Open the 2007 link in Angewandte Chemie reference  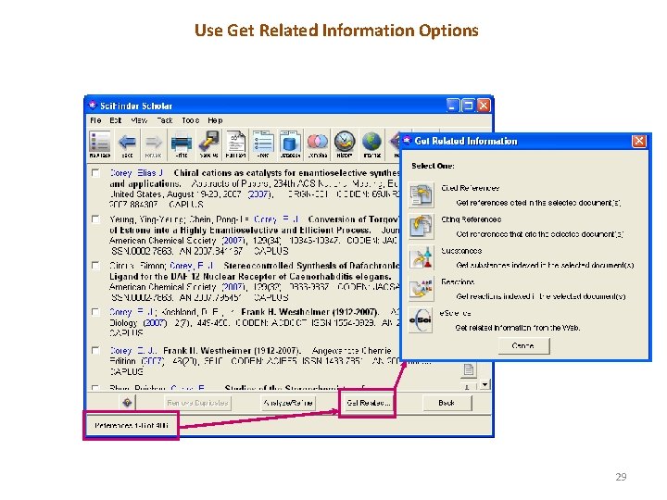click(x=152, y=361)
